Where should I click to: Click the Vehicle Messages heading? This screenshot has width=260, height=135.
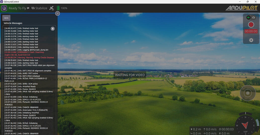(x=13, y=23)
